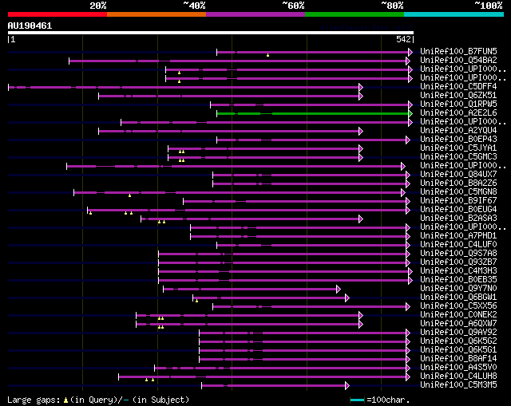The height and width of the screenshot is (406, 511).
Task: Select UniRef100_A7PHD1 label
Action: point(458,236)
